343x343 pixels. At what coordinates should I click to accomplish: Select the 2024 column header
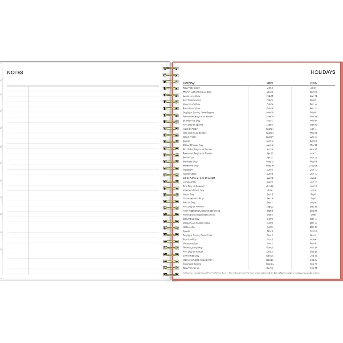coord(270,83)
